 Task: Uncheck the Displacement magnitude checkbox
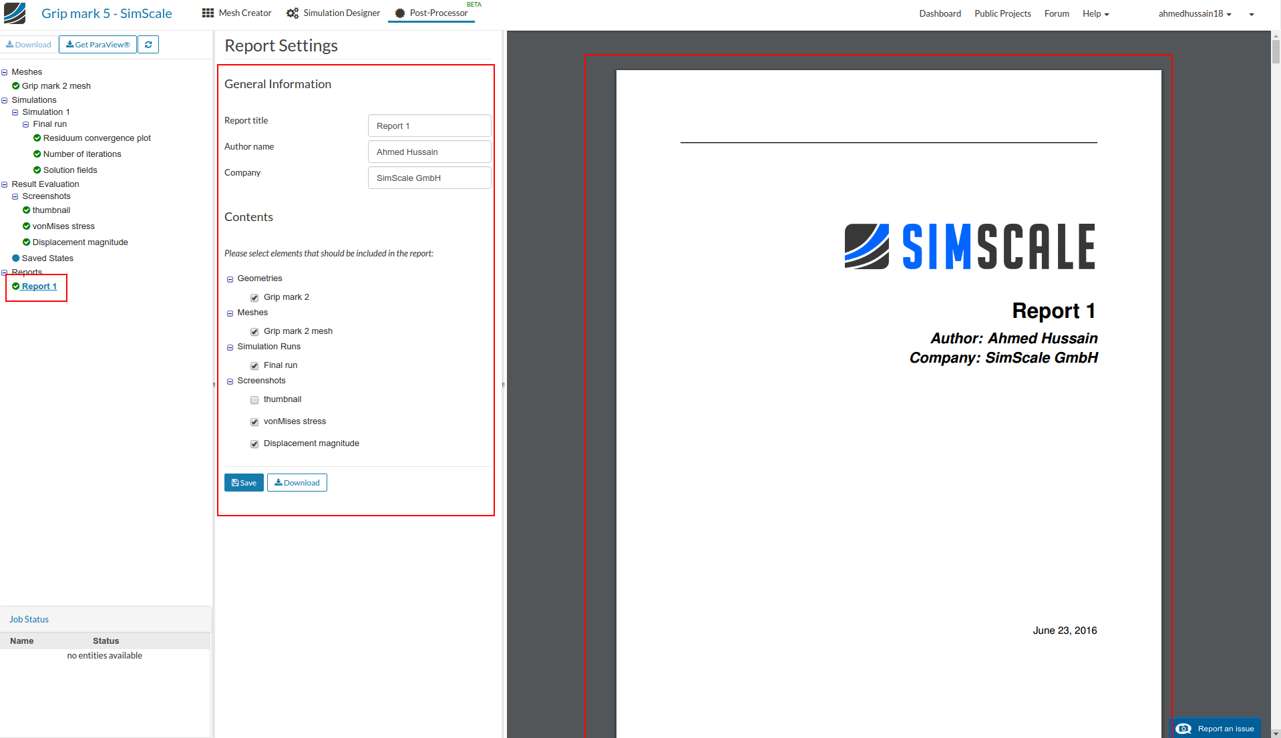pyautogui.click(x=254, y=444)
